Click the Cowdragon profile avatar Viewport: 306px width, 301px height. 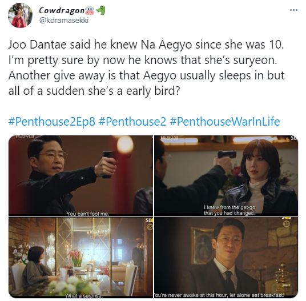(20, 15)
